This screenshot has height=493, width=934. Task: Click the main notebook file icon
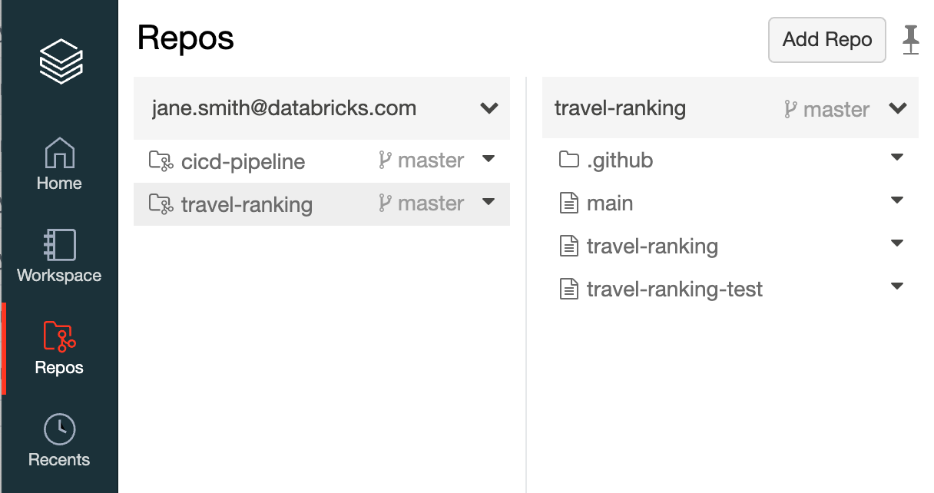click(x=568, y=203)
